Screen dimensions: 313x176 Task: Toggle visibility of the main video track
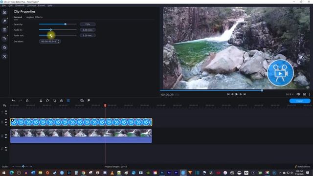6,135
